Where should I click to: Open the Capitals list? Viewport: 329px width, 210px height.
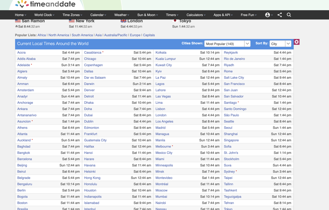click(x=149, y=35)
